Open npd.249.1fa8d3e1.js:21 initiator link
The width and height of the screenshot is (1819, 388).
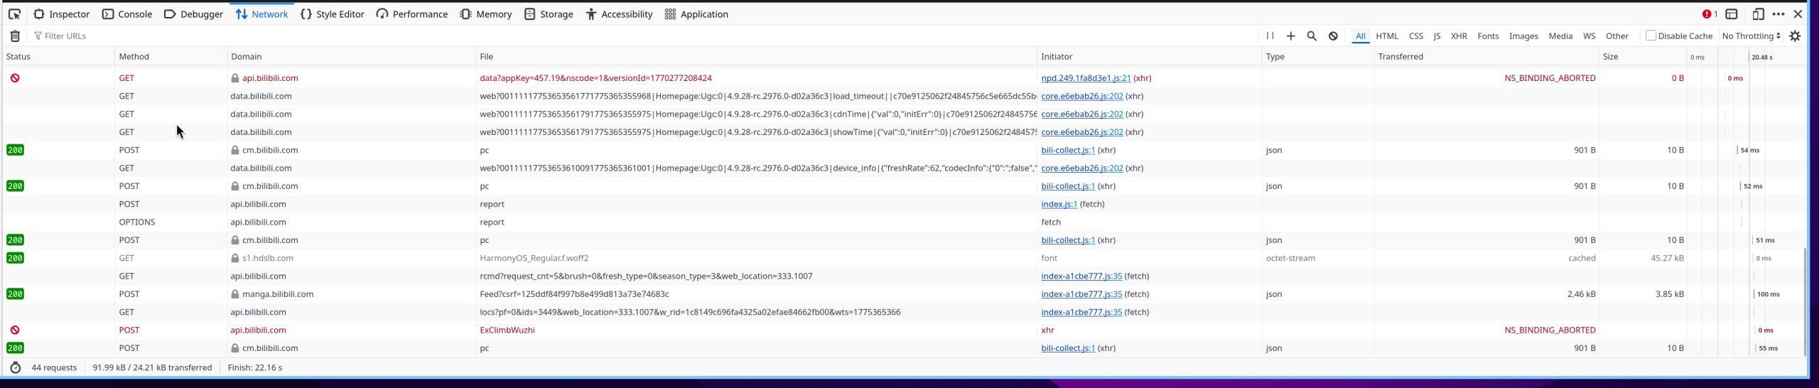pos(1086,78)
